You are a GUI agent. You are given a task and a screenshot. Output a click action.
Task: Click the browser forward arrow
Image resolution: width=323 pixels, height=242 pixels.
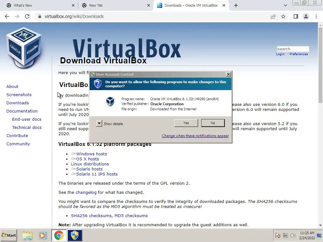point(17,16)
